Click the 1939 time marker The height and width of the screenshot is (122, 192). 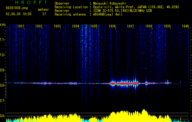coord(167,26)
